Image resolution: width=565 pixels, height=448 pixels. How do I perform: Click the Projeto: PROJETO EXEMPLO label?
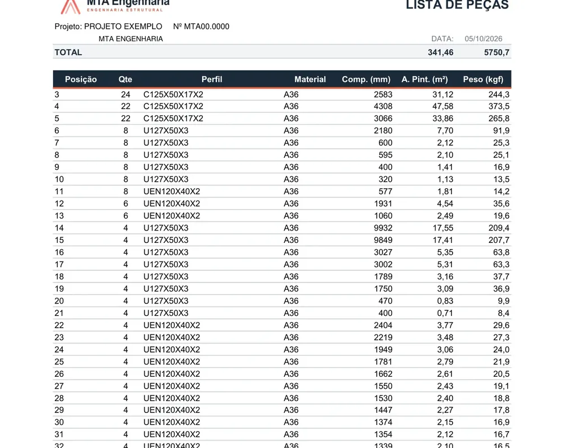[108, 27]
